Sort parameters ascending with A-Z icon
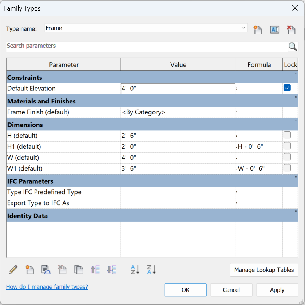The image size is (305, 305). 135,270
